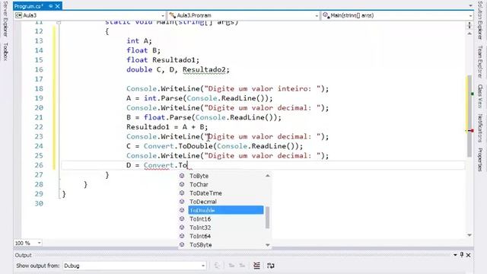Screen dimensions: 487x274
Task: Click line number 30 in the gutter
Action: tap(39, 203)
